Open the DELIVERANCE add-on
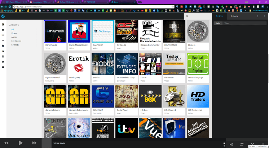The image size is (269, 148). [174, 35]
